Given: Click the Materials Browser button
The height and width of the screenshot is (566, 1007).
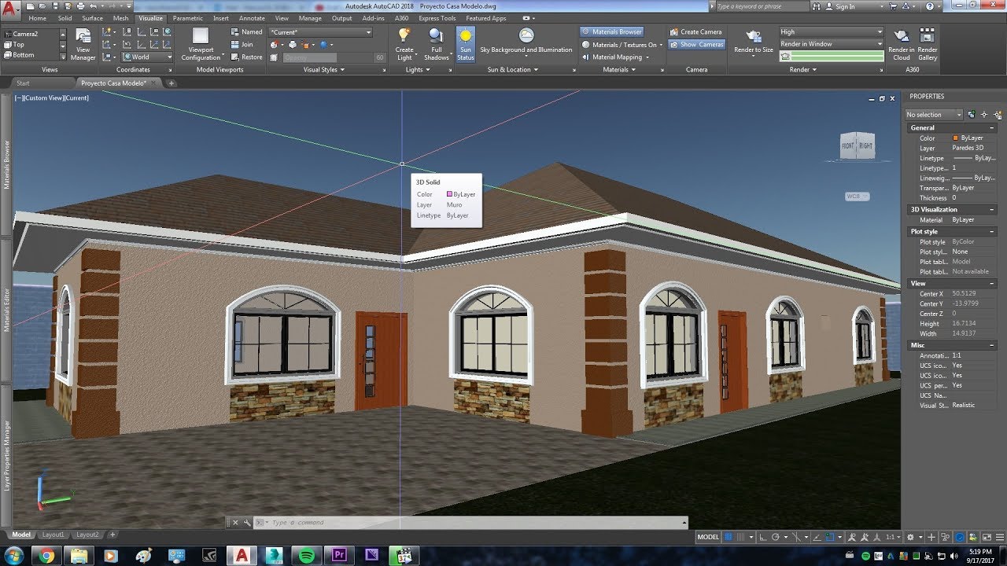Looking at the screenshot, I should click(612, 32).
